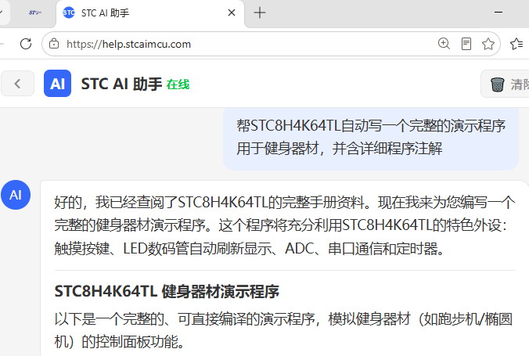Image resolution: width=529 pixels, height=356 pixels.
Task: Open a new browser tab
Action: pyautogui.click(x=260, y=13)
